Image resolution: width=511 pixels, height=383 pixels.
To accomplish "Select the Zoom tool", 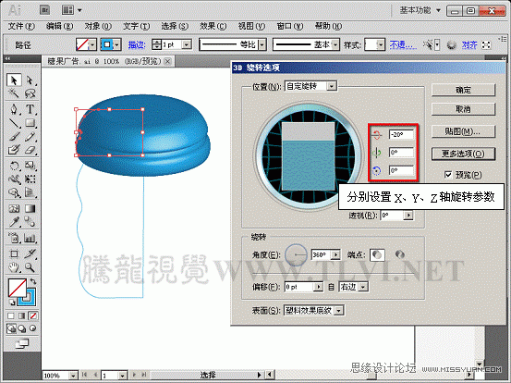I will coord(30,267).
